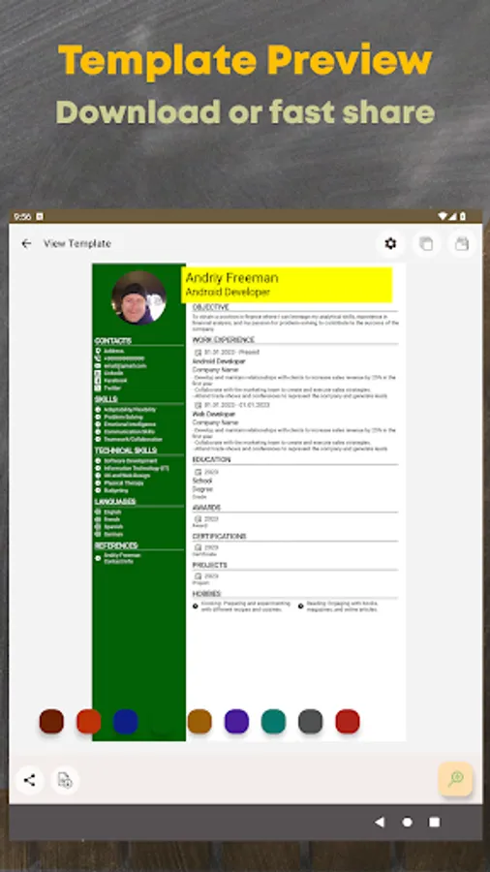Select the orange-red color swatch
Image resolution: width=490 pixels, height=872 pixels.
click(x=88, y=721)
